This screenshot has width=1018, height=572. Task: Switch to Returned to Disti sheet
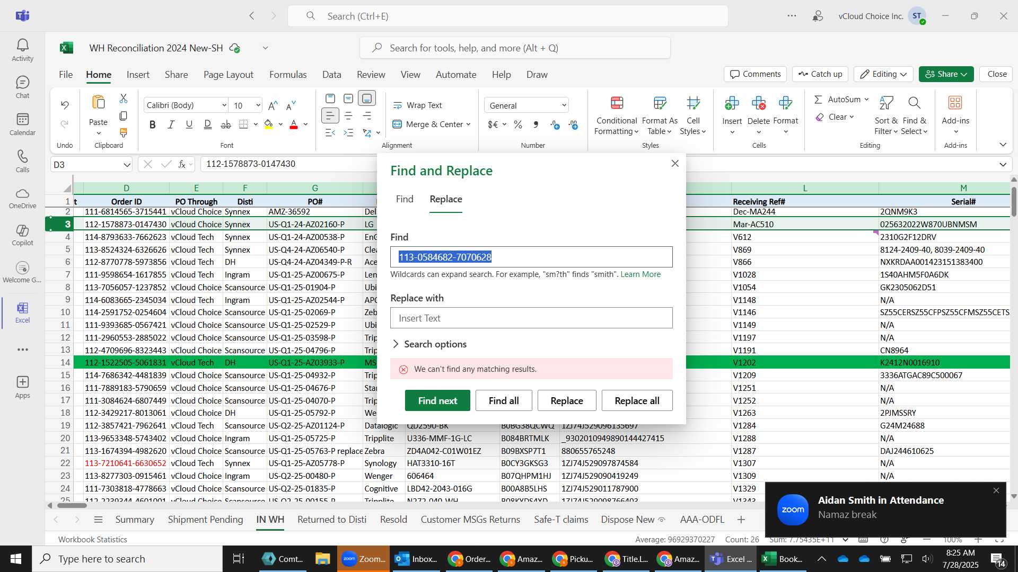(x=332, y=520)
